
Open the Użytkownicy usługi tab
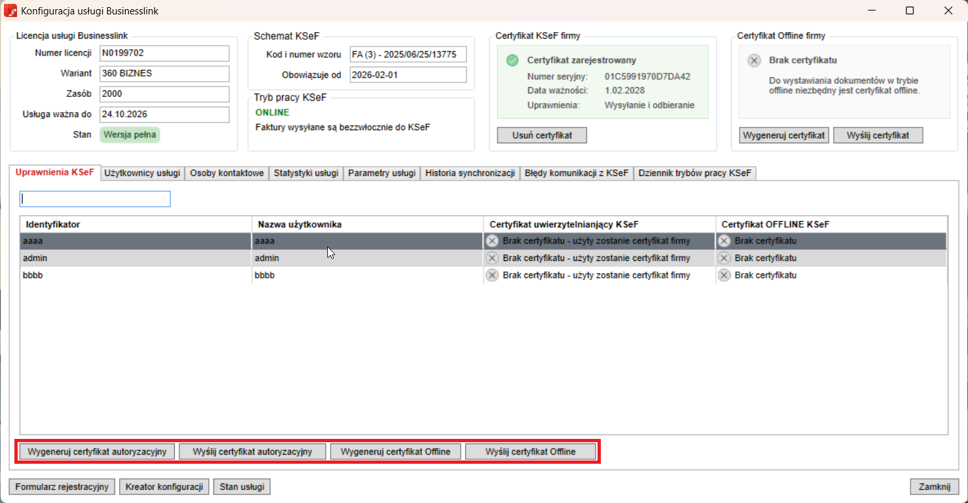(x=142, y=173)
